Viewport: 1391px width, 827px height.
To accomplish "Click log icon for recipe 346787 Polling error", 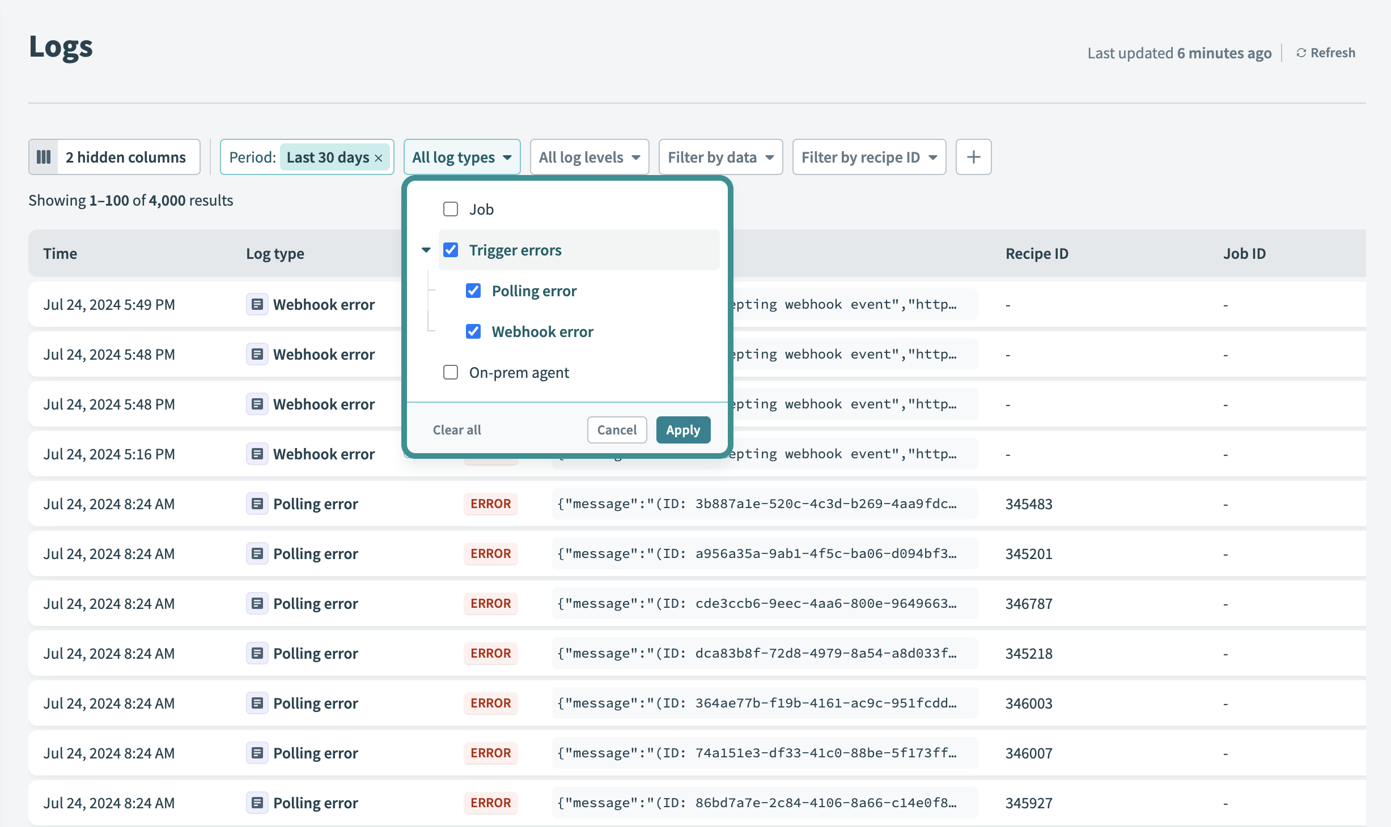I will point(257,603).
